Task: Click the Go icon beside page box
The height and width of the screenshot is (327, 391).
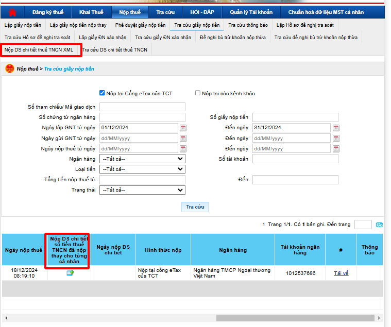Action: click(379, 225)
